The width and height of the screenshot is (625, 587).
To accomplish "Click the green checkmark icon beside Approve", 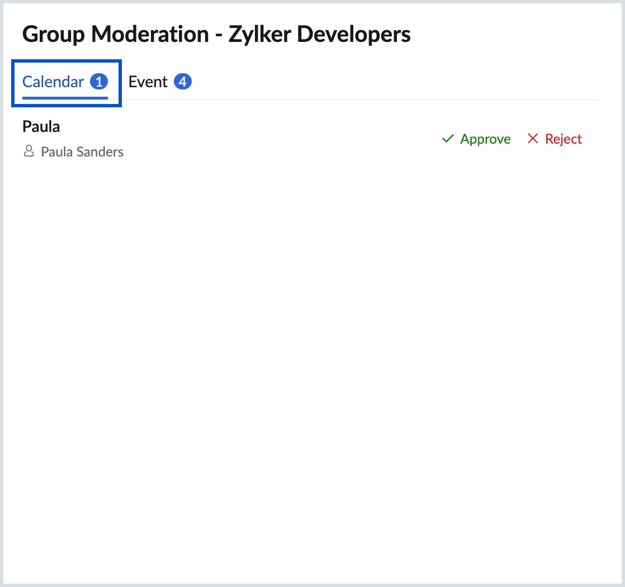I will click(448, 138).
